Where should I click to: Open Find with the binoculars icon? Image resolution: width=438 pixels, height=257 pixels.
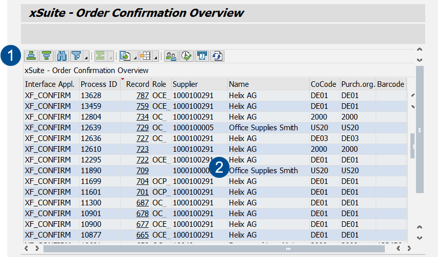pos(62,56)
